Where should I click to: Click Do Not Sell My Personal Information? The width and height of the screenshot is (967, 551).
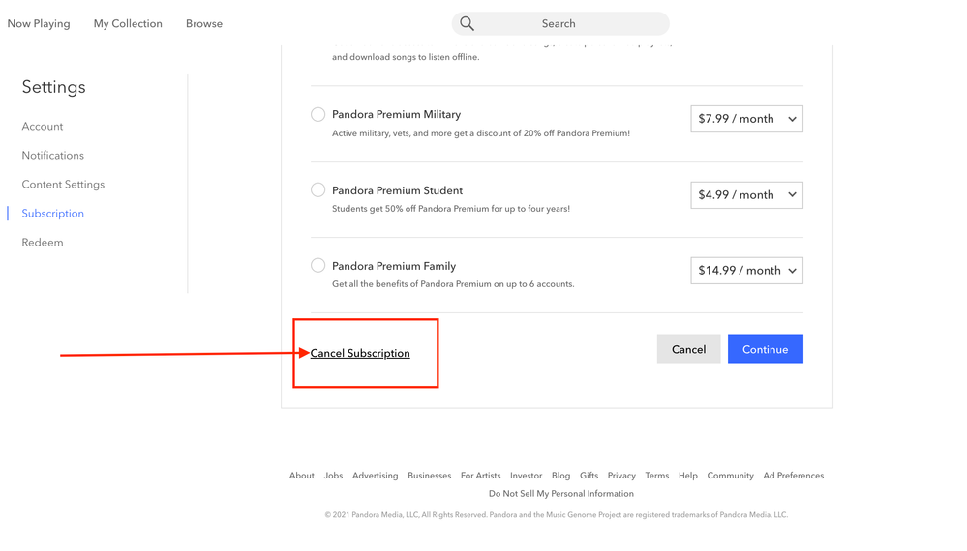(561, 494)
